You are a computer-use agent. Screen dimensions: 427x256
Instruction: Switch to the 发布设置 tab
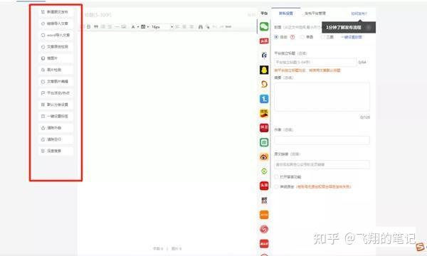pos(285,14)
